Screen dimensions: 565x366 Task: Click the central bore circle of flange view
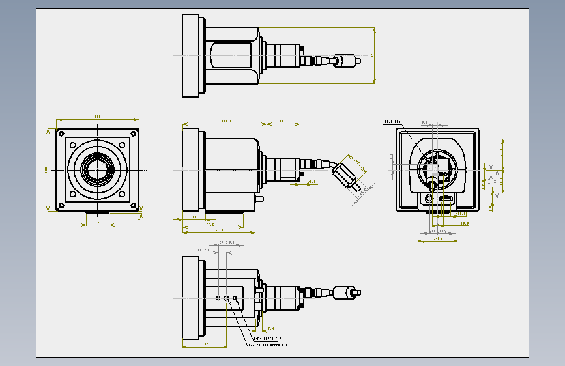click(97, 170)
